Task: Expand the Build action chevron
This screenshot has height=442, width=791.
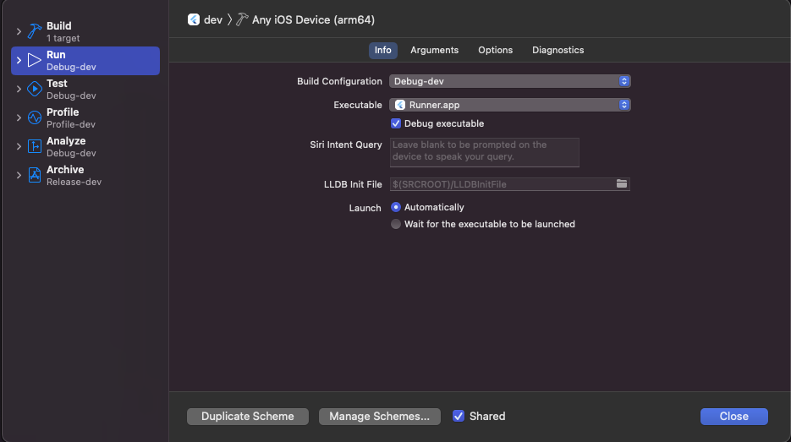Action: 19,31
